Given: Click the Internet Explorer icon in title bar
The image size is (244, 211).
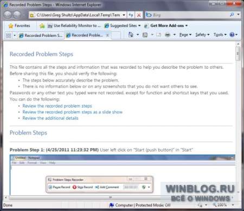Looking at the screenshot, I should [x=6, y=5].
